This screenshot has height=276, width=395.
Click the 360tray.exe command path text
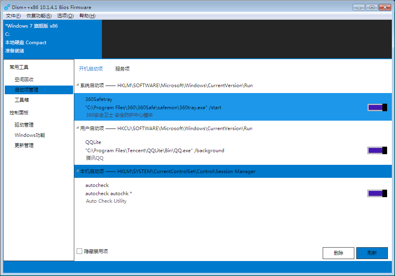[153, 108]
